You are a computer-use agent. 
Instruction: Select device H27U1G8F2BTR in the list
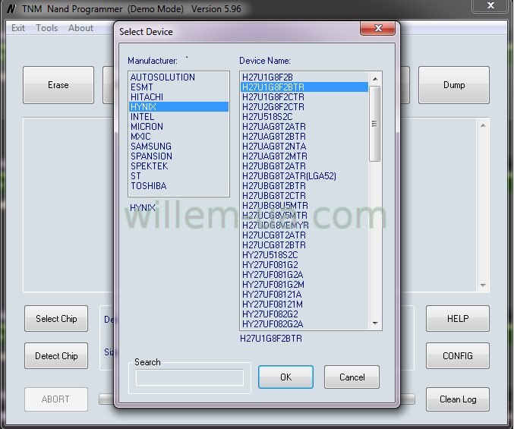pos(304,87)
